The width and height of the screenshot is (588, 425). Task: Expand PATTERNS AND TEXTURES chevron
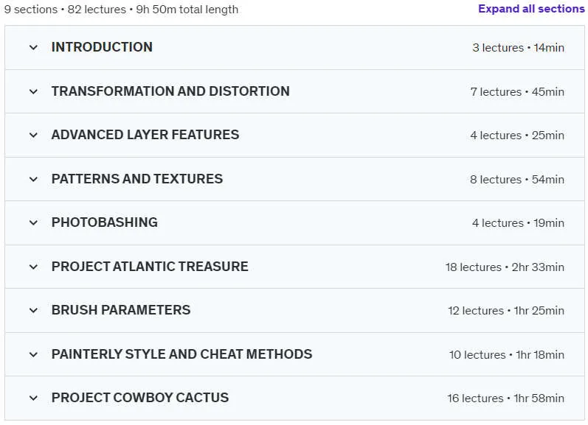(33, 180)
